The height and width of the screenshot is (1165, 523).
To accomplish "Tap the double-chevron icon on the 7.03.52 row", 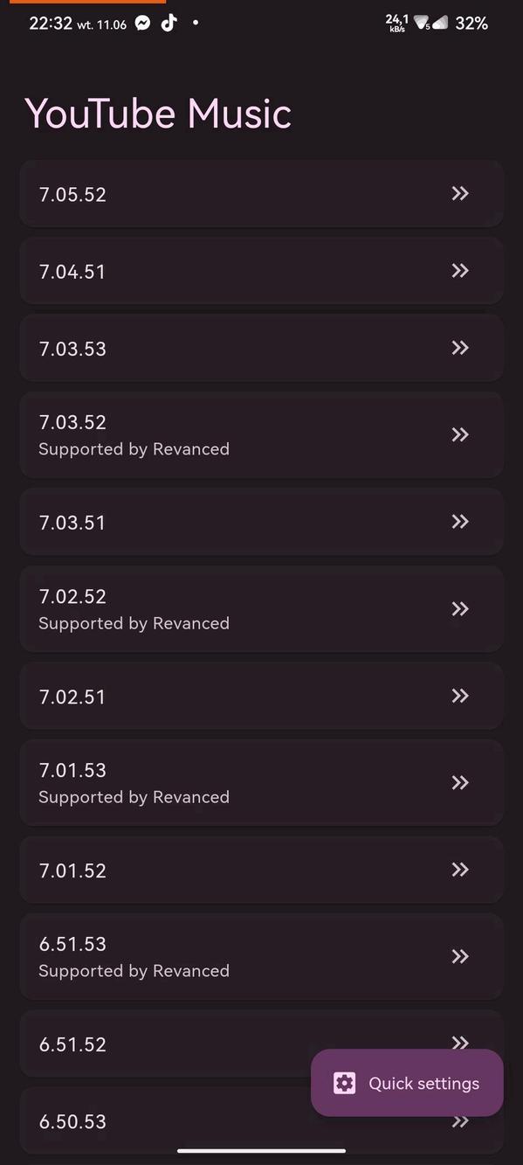I will pyautogui.click(x=460, y=434).
